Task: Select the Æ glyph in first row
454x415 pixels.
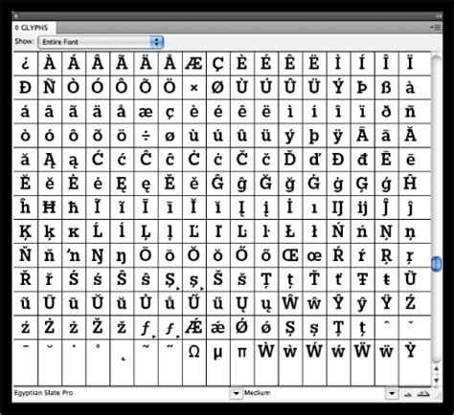Action: [194, 64]
